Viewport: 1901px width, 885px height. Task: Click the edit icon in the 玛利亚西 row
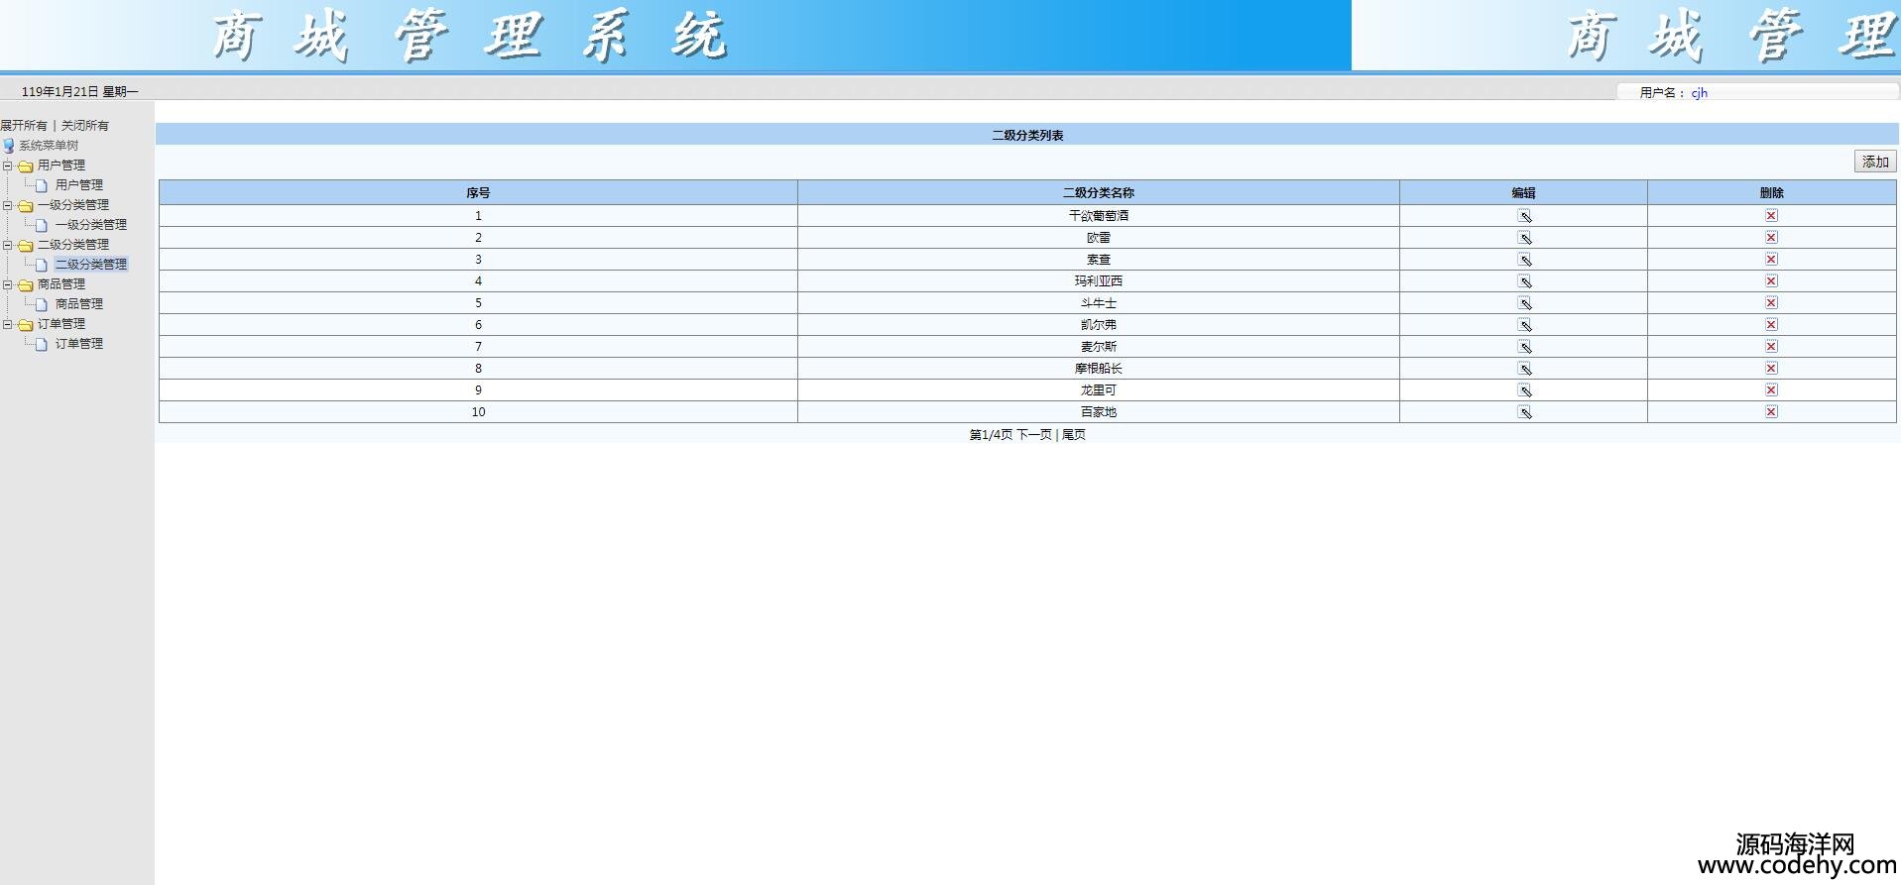coord(1524,281)
